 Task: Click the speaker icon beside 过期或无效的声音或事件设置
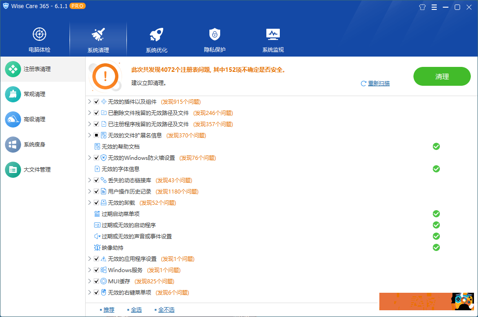[97, 236]
